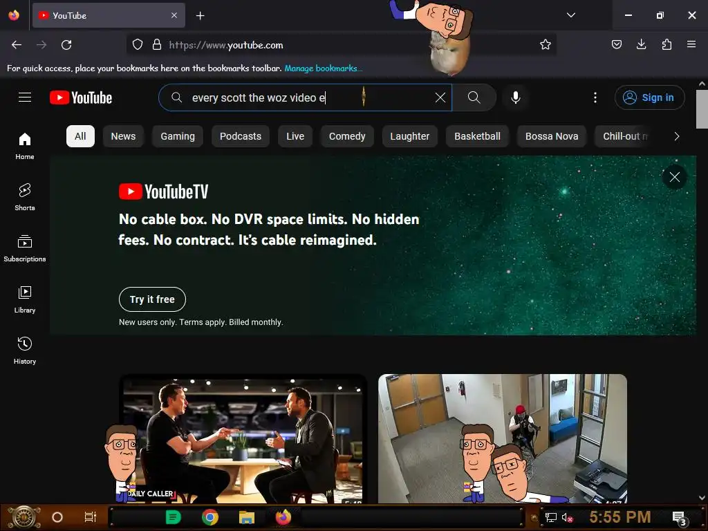Open Firefox tracking protection shield
This screenshot has height=531, width=708.
pos(138,45)
